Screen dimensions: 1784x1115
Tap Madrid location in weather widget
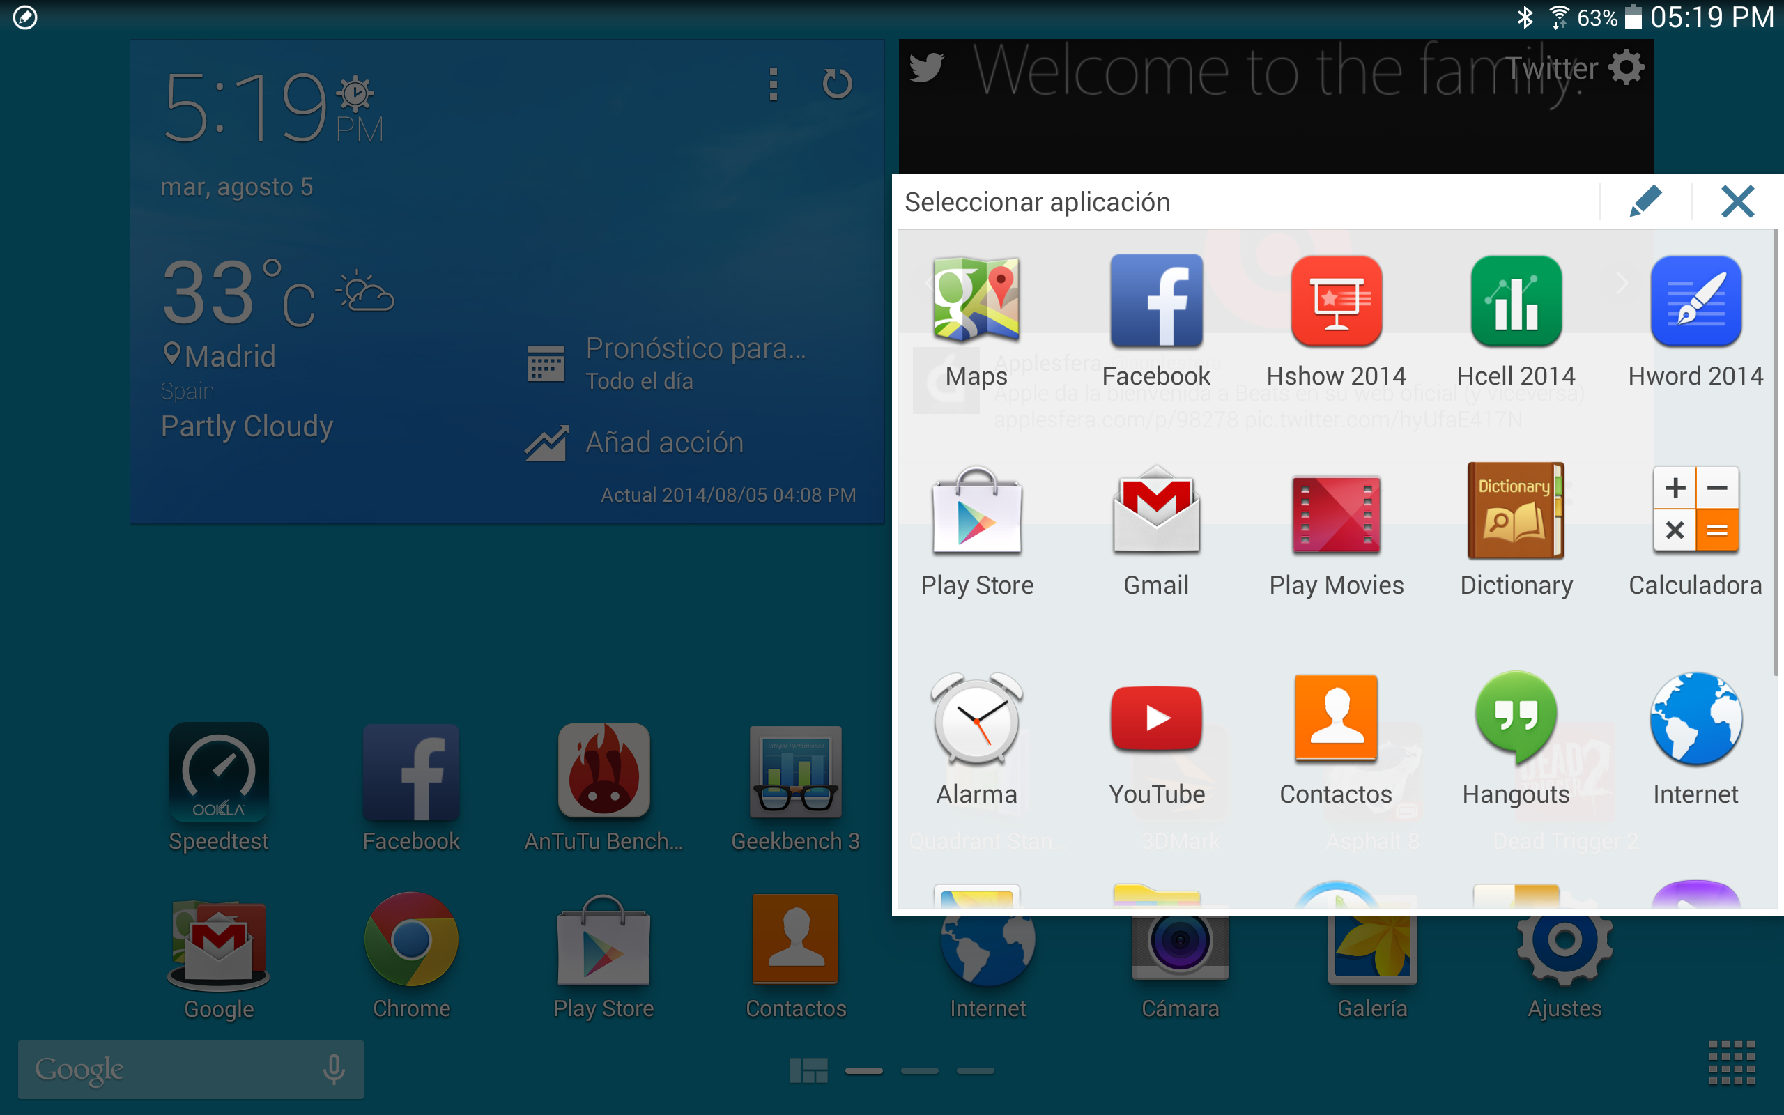tap(219, 355)
